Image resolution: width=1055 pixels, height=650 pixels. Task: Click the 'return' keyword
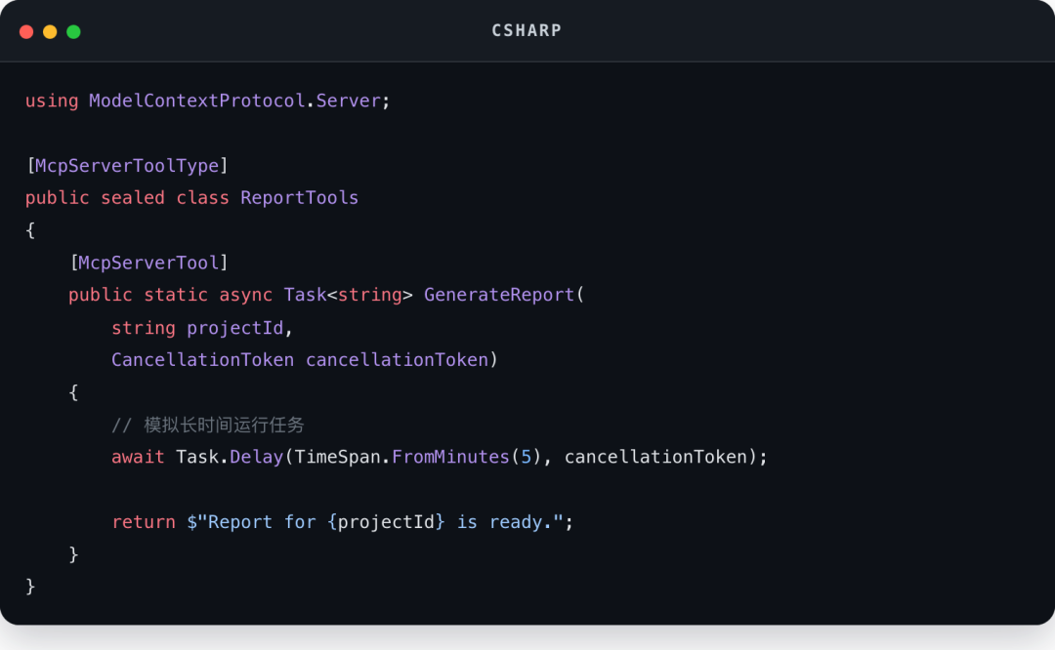144,522
